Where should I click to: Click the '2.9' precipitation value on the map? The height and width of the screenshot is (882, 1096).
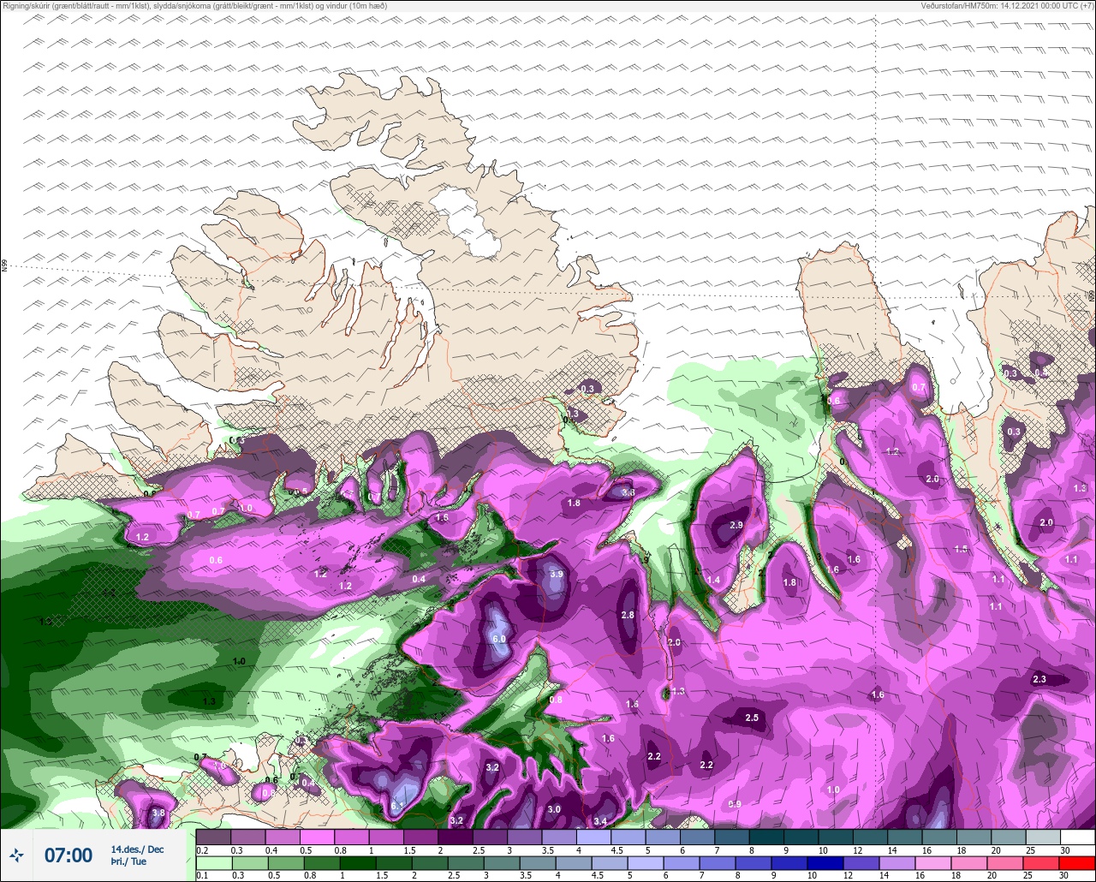(x=736, y=525)
